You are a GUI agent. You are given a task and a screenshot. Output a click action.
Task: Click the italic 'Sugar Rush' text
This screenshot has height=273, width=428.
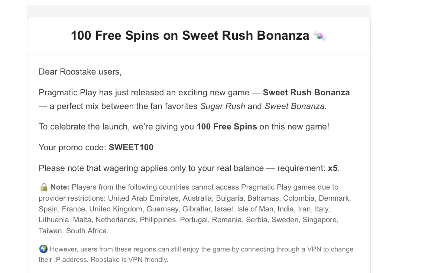click(x=223, y=106)
